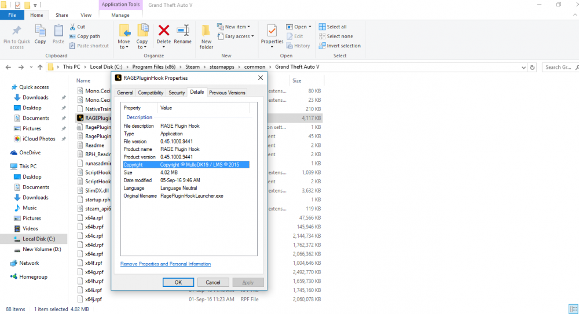This screenshot has height=314, width=579.
Task: Click Select none
Action: click(336, 36)
